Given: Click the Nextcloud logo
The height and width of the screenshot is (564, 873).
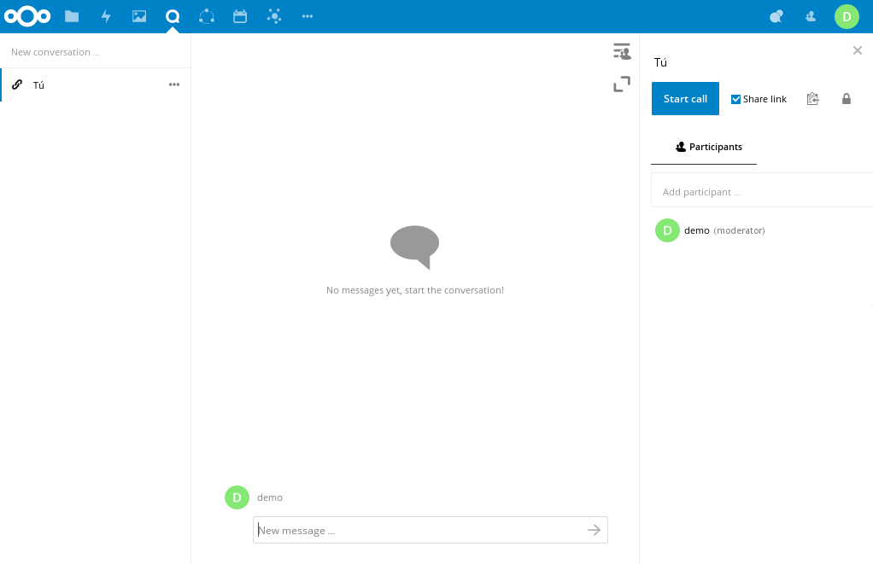Looking at the screenshot, I should click(x=27, y=16).
